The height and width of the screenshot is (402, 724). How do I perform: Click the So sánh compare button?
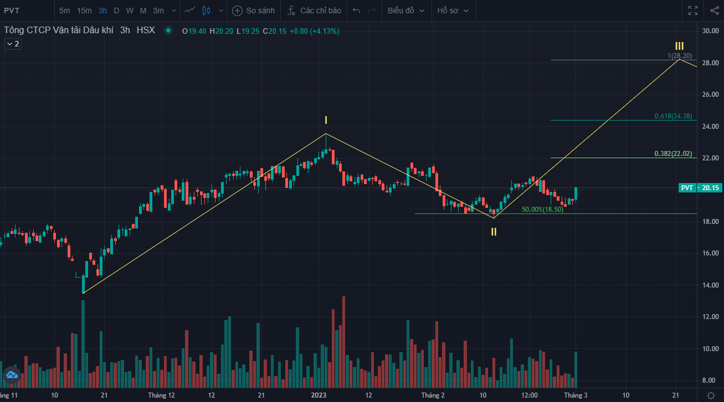tap(254, 11)
